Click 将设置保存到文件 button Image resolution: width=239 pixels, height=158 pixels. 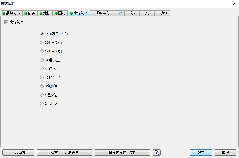122,152
